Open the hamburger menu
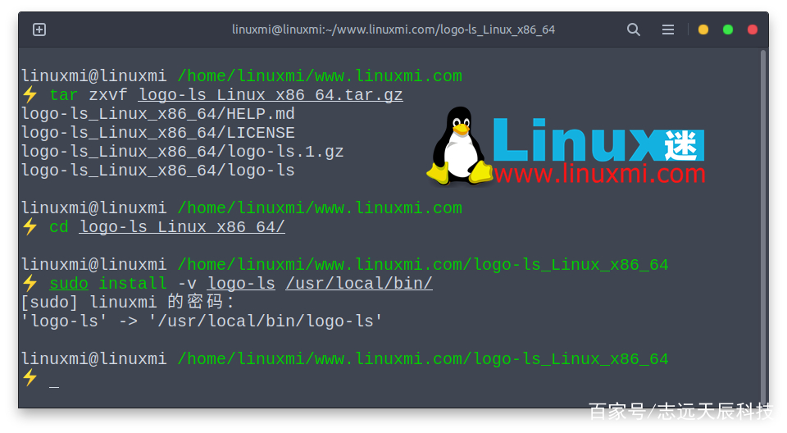Viewport: 787px width, 433px height. tap(667, 30)
